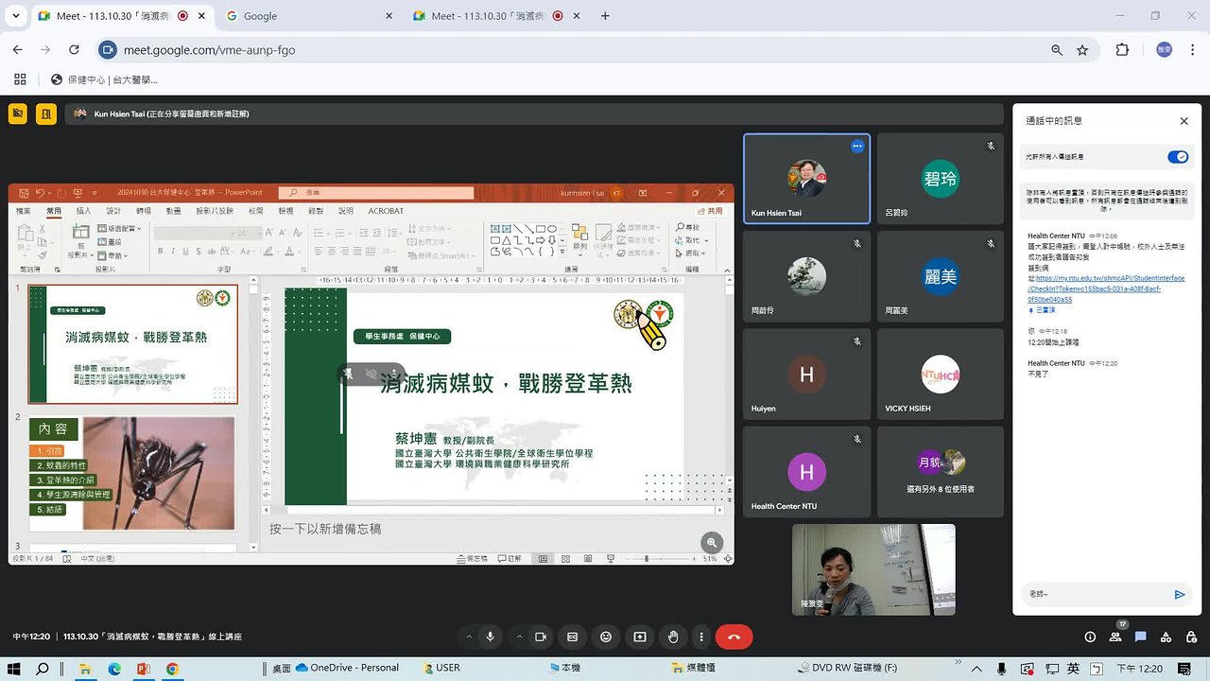The height and width of the screenshot is (681, 1210).
Task: Click the red leave call button
Action: 734,637
